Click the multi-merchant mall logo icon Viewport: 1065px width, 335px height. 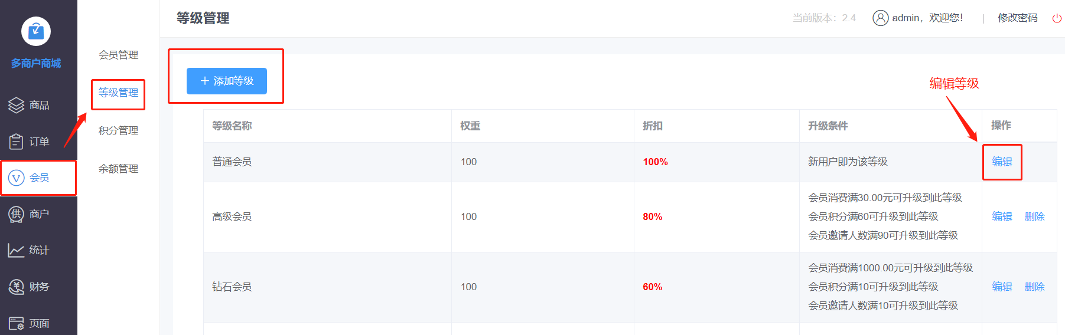point(36,31)
